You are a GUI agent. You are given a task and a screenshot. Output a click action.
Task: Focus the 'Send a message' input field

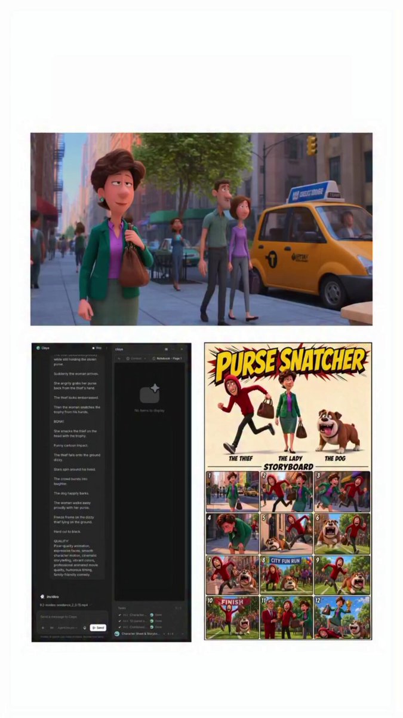[70, 616]
